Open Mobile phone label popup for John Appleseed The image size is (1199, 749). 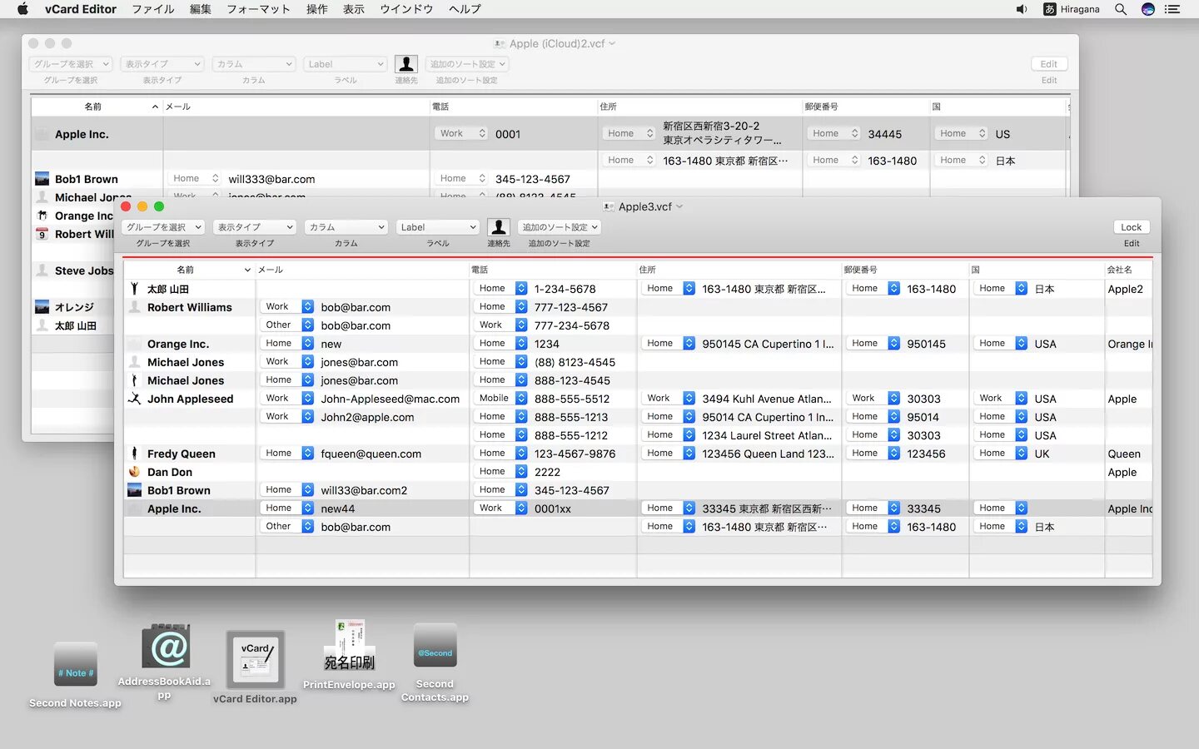coord(500,399)
